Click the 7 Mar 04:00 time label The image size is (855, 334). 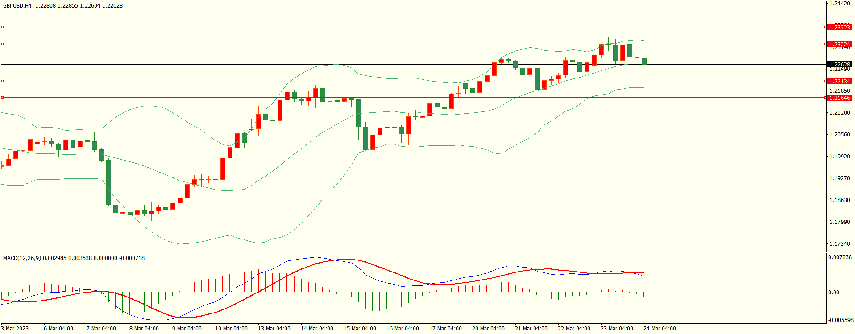coord(101,329)
